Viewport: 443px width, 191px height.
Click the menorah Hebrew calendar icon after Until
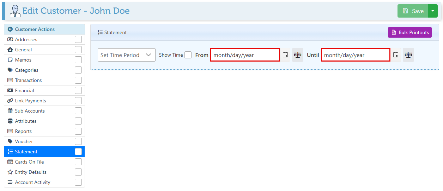(408, 55)
